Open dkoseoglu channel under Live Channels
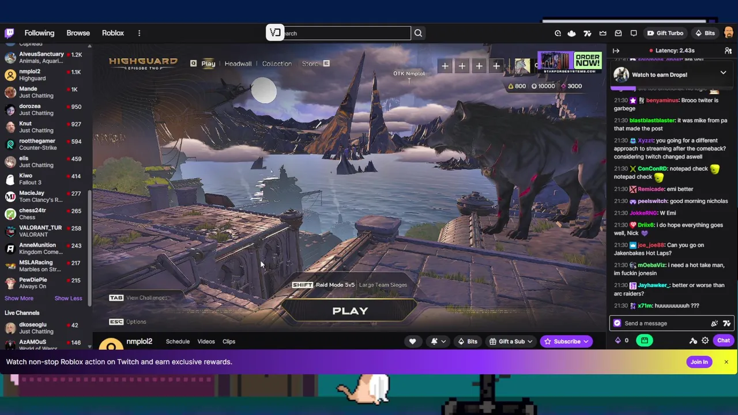 tap(46, 328)
